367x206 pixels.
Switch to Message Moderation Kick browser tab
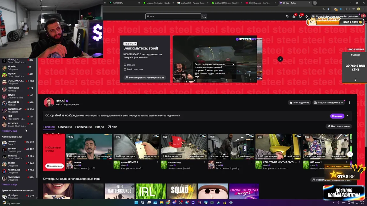point(158,3)
